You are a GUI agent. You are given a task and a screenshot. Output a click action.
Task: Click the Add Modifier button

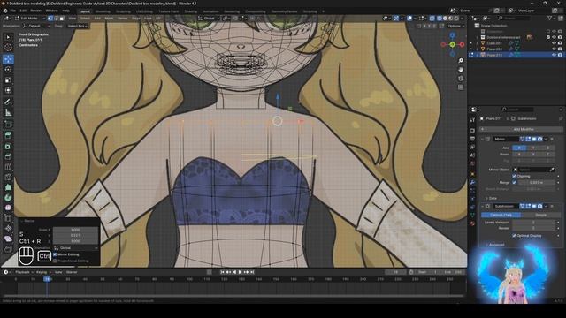521,129
